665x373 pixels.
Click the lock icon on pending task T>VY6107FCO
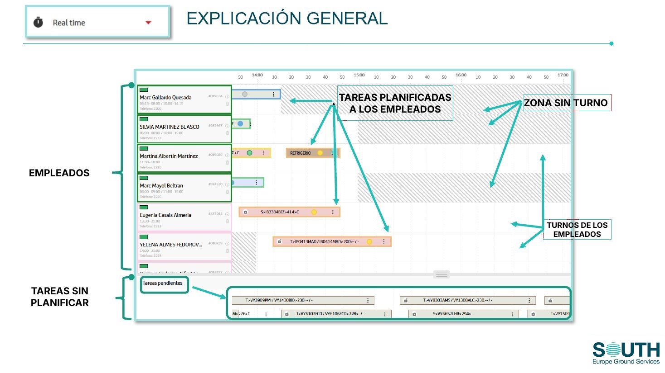click(x=287, y=314)
